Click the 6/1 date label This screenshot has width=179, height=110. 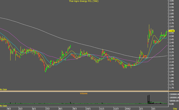[x=34, y=109]
